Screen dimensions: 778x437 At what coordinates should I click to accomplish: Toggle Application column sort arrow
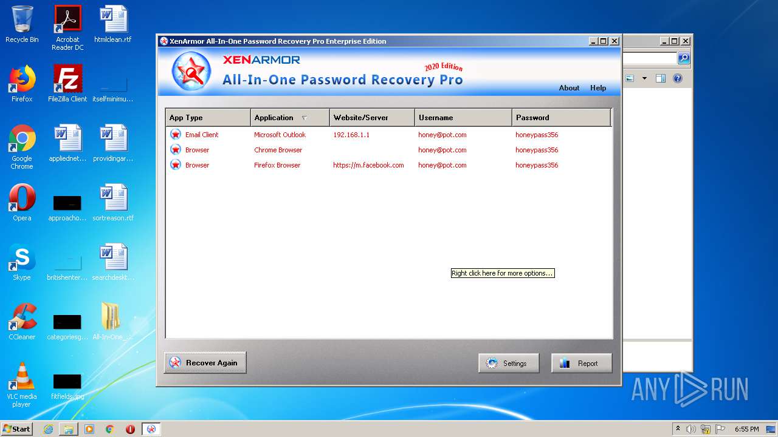(x=305, y=118)
